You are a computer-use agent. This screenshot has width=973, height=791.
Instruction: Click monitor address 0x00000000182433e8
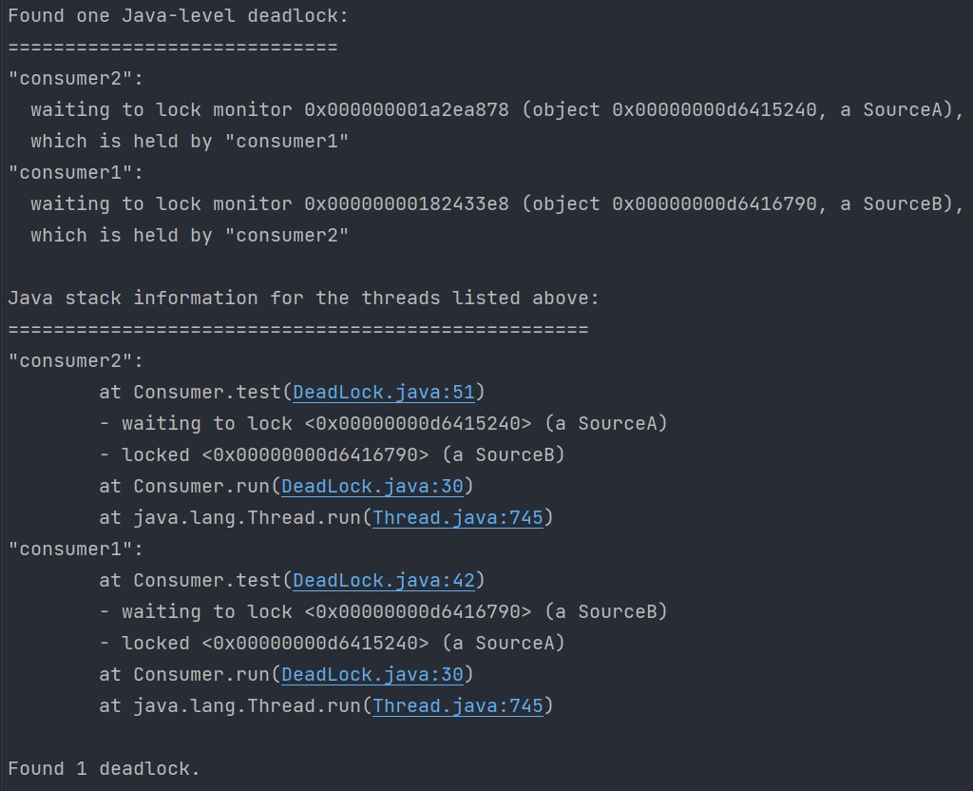pos(407,203)
